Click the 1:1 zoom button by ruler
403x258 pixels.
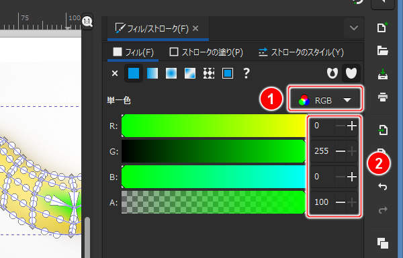tap(87, 21)
